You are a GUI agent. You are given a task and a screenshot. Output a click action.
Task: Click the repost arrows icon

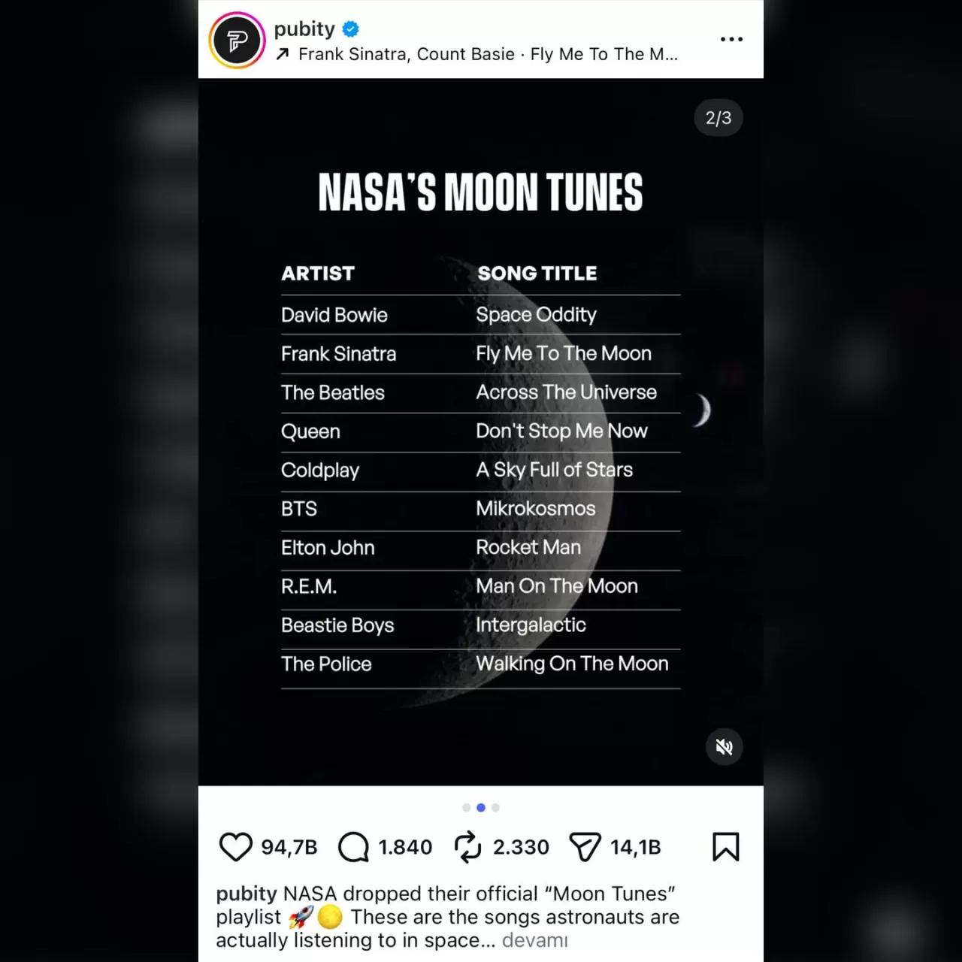coord(467,847)
